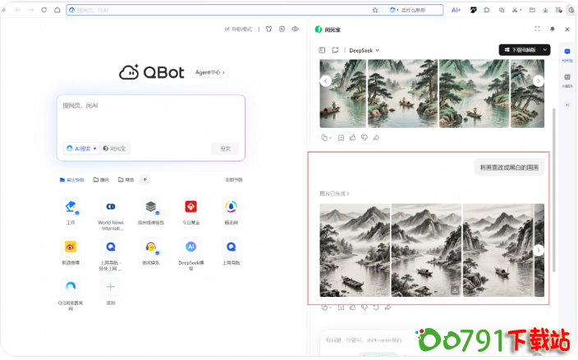Start a new chat in Yuanbao panel

pos(335,50)
